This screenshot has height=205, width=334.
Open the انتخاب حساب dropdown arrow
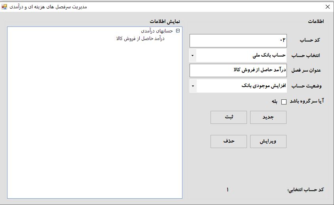(x=193, y=55)
